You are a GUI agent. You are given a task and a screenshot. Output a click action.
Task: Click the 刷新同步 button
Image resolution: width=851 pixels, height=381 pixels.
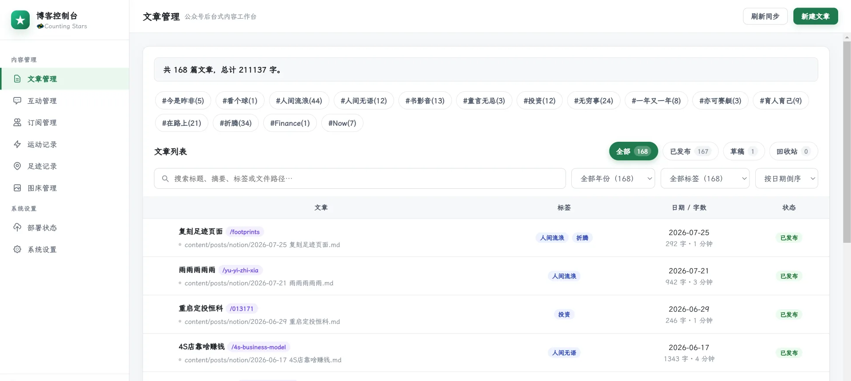[765, 16]
